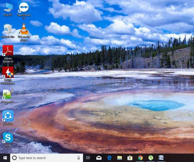Open File Explorer from the taskbar
This screenshot has width=194, height=162.
[x=119, y=158]
